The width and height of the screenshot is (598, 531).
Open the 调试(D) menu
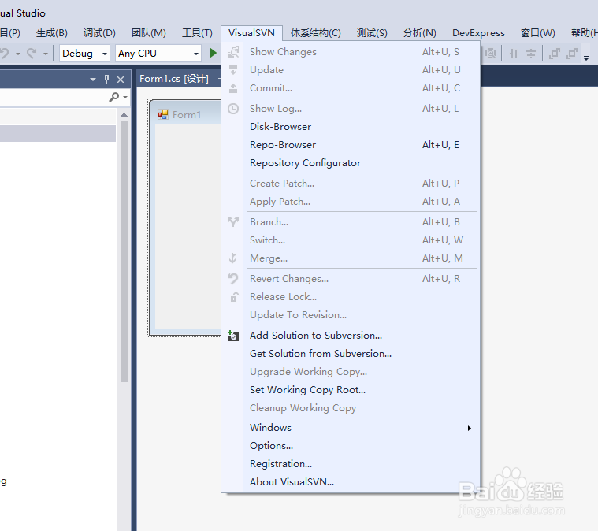(x=99, y=33)
